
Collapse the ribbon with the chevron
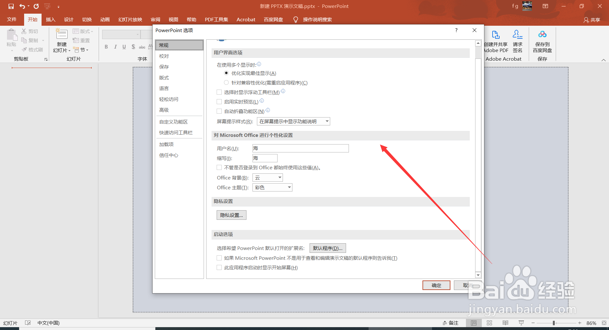(x=604, y=60)
